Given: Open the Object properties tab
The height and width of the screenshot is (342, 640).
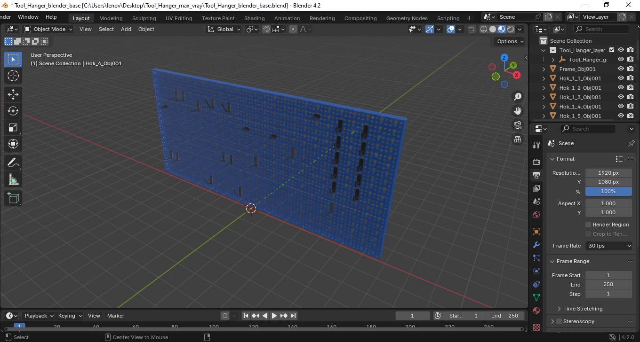Looking at the screenshot, I should tap(536, 232).
